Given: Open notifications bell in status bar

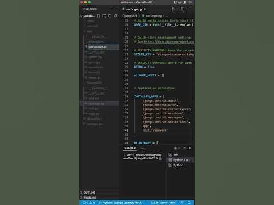Looking at the screenshot, I should [189, 203].
